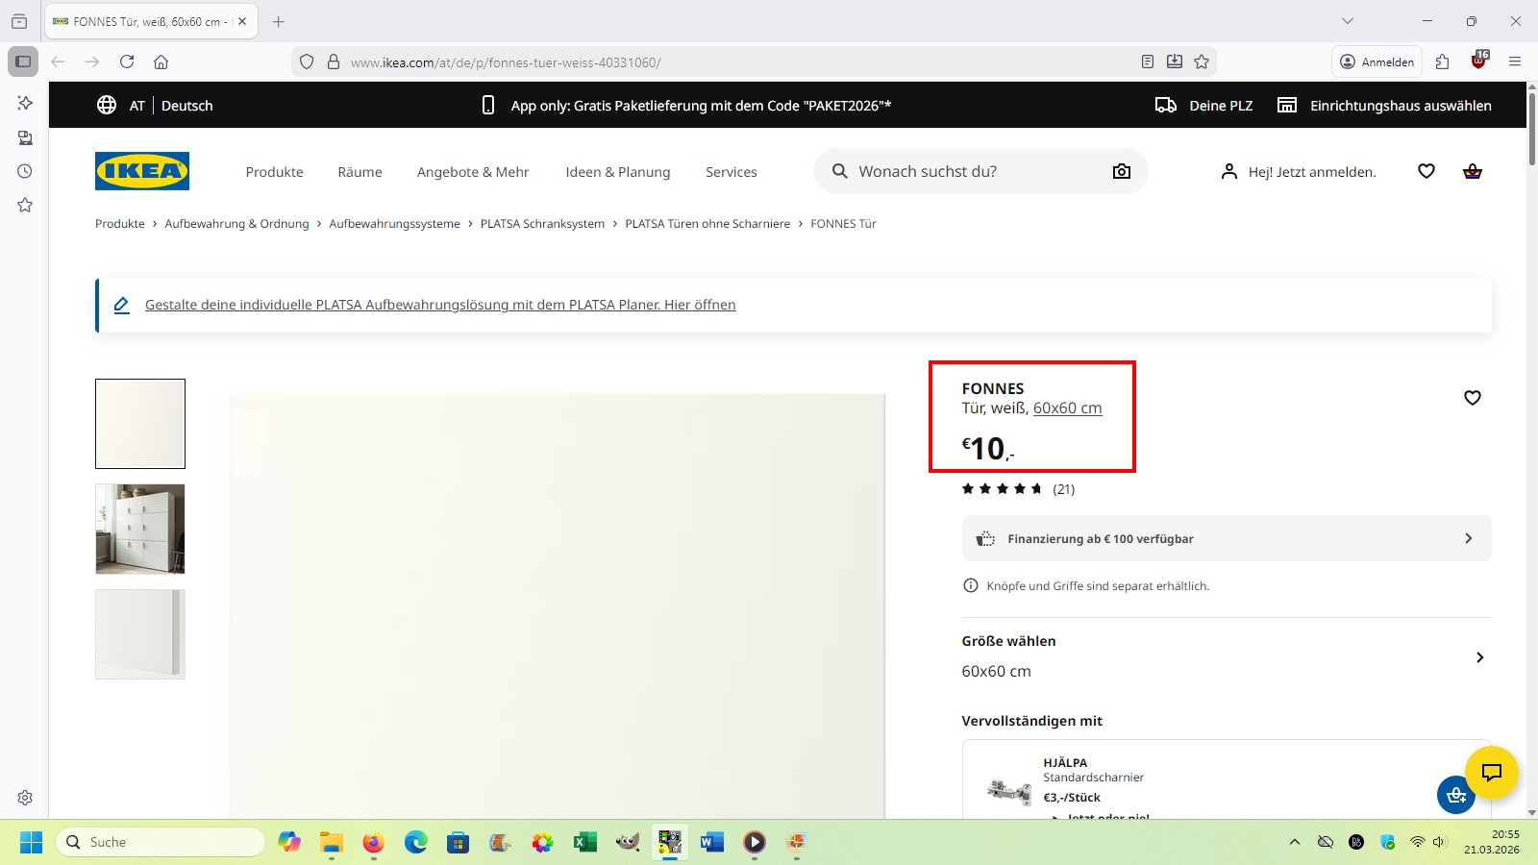
Task: Open Angebote & Mehr menu
Action: coord(473,172)
